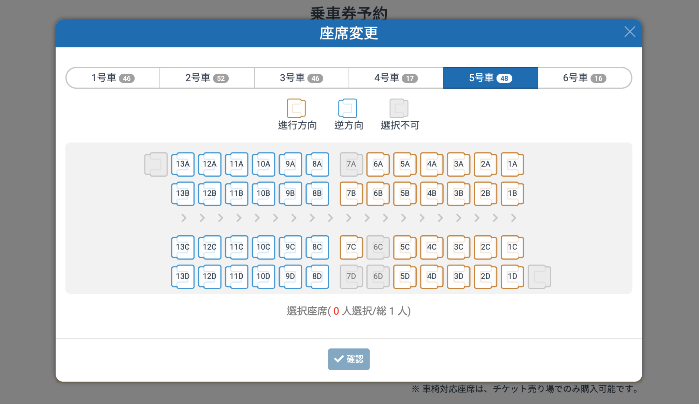Click unavailable seat 6C
Image resolution: width=699 pixels, height=404 pixels.
coord(378,247)
